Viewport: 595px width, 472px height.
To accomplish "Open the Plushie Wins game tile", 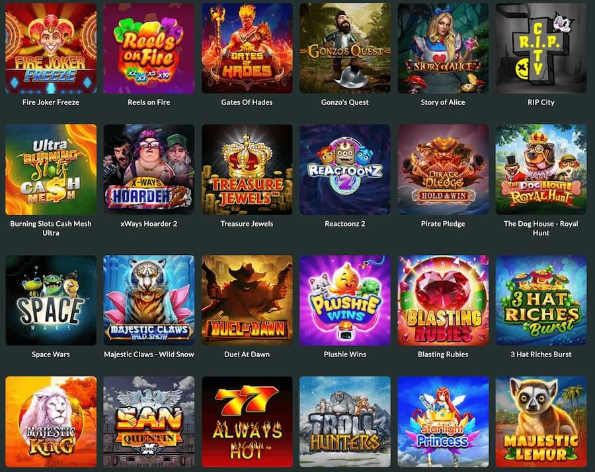I will [x=345, y=300].
